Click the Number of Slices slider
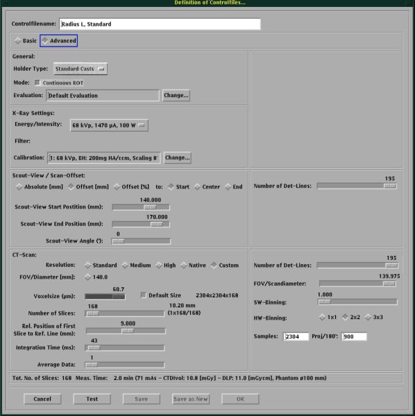The height and width of the screenshot is (416, 415). tap(124, 313)
